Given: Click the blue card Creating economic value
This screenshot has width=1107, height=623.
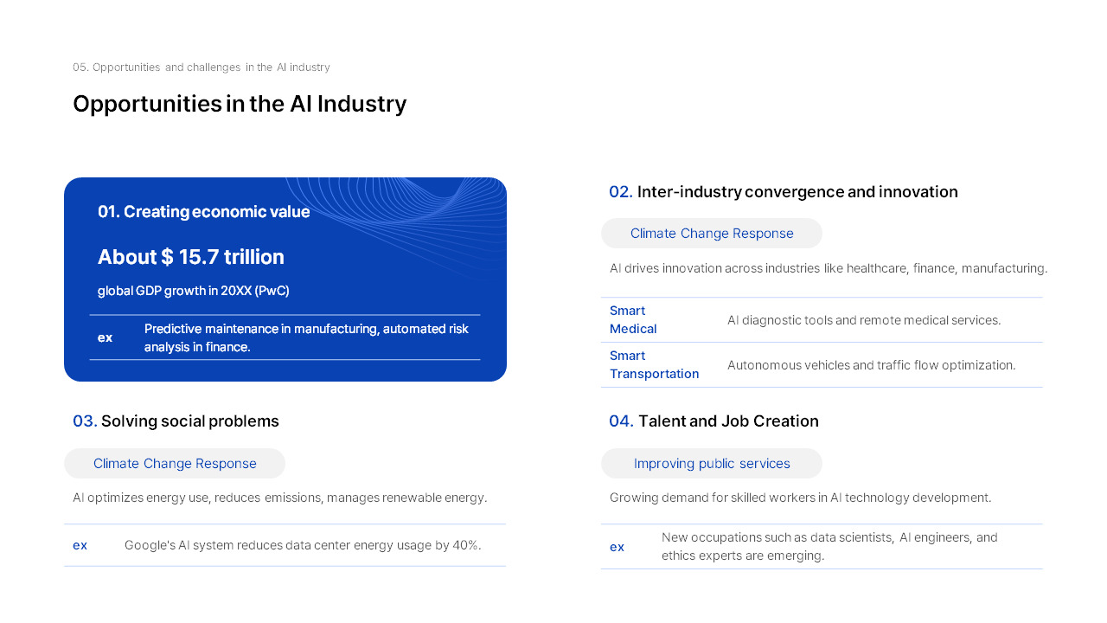Looking at the screenshot, I should click(x=285, y=279).
